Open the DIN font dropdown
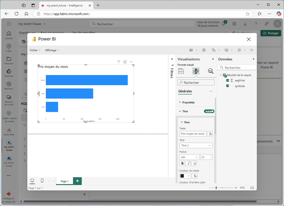Viewport: 284px width, 206px height. coord(189,157)
